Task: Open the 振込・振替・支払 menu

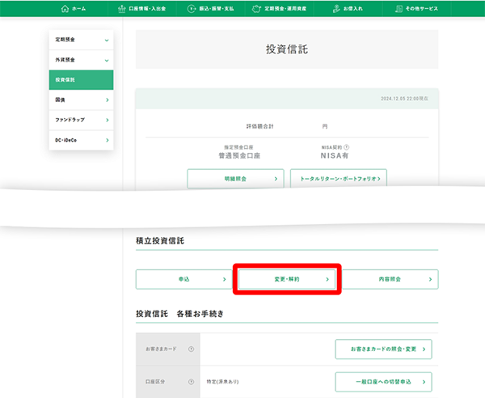Action: click(211, 9)
